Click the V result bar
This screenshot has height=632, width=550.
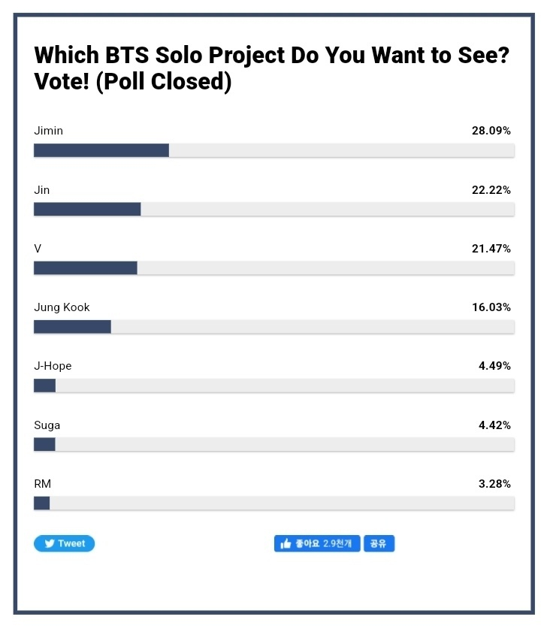(x=274, y=268)
